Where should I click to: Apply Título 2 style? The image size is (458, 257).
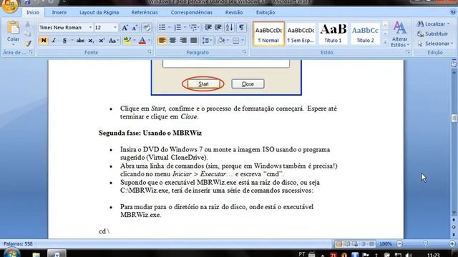tap(365, 34)
